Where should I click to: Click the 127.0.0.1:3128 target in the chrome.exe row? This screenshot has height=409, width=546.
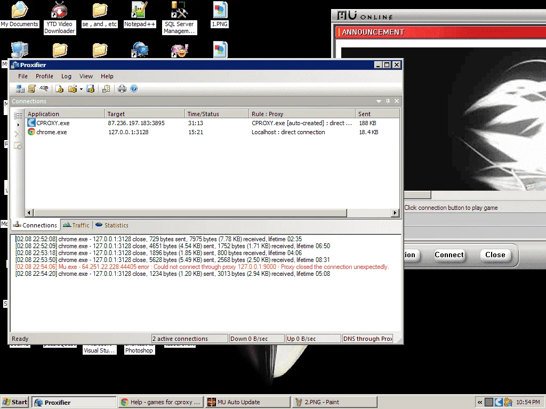coord(129,132)
